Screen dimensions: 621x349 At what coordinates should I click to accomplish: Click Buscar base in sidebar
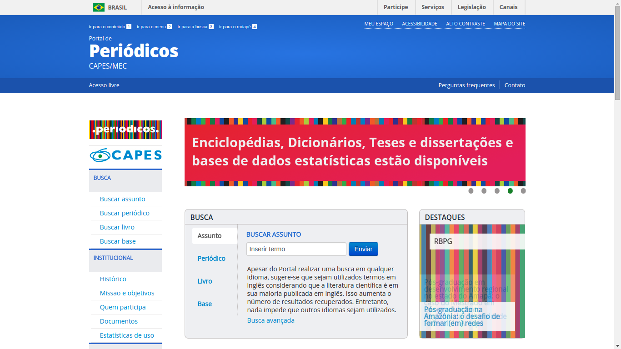(x=118, y=241)
